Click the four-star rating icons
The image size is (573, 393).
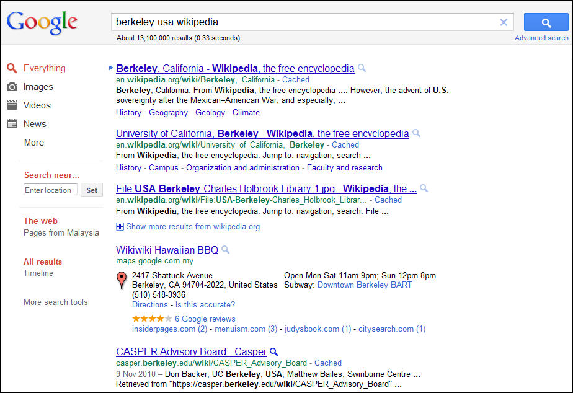point(152,319)
